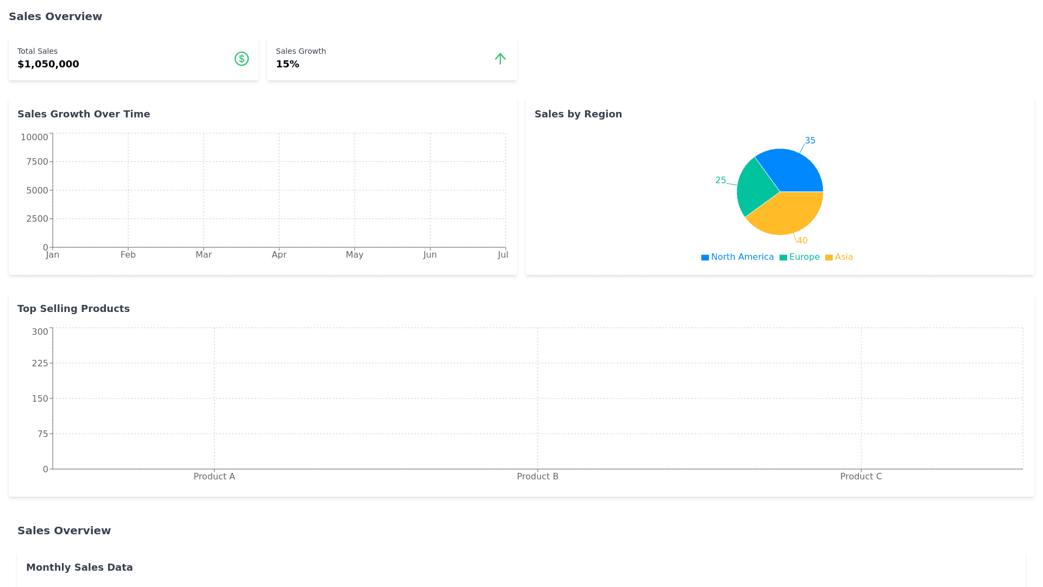This screenshot has width=1043, height=587.
Task: Click the Apr tick on growth chart
Action: pos(279,255)
